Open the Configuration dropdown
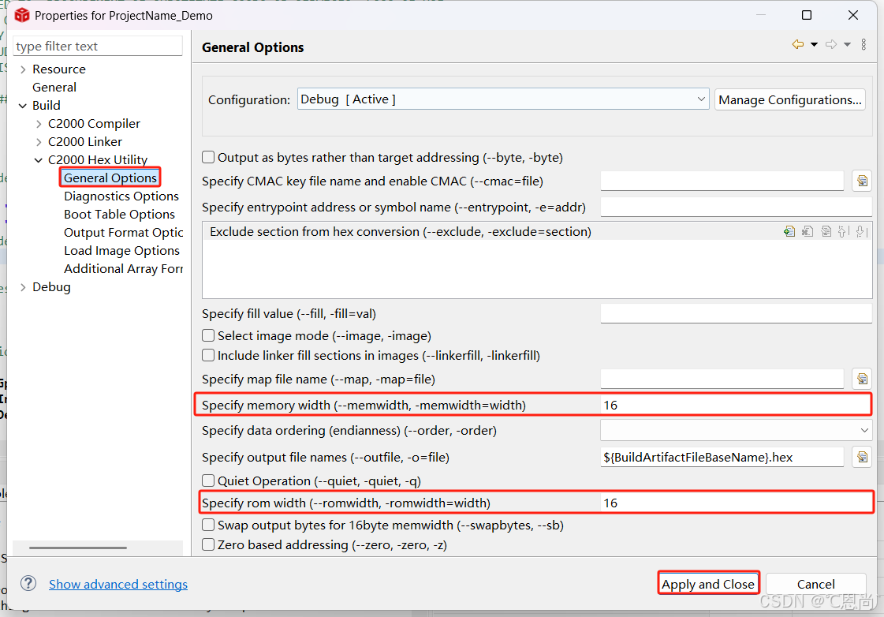This screenshot has height=617, width=884. tap(503, 99)
